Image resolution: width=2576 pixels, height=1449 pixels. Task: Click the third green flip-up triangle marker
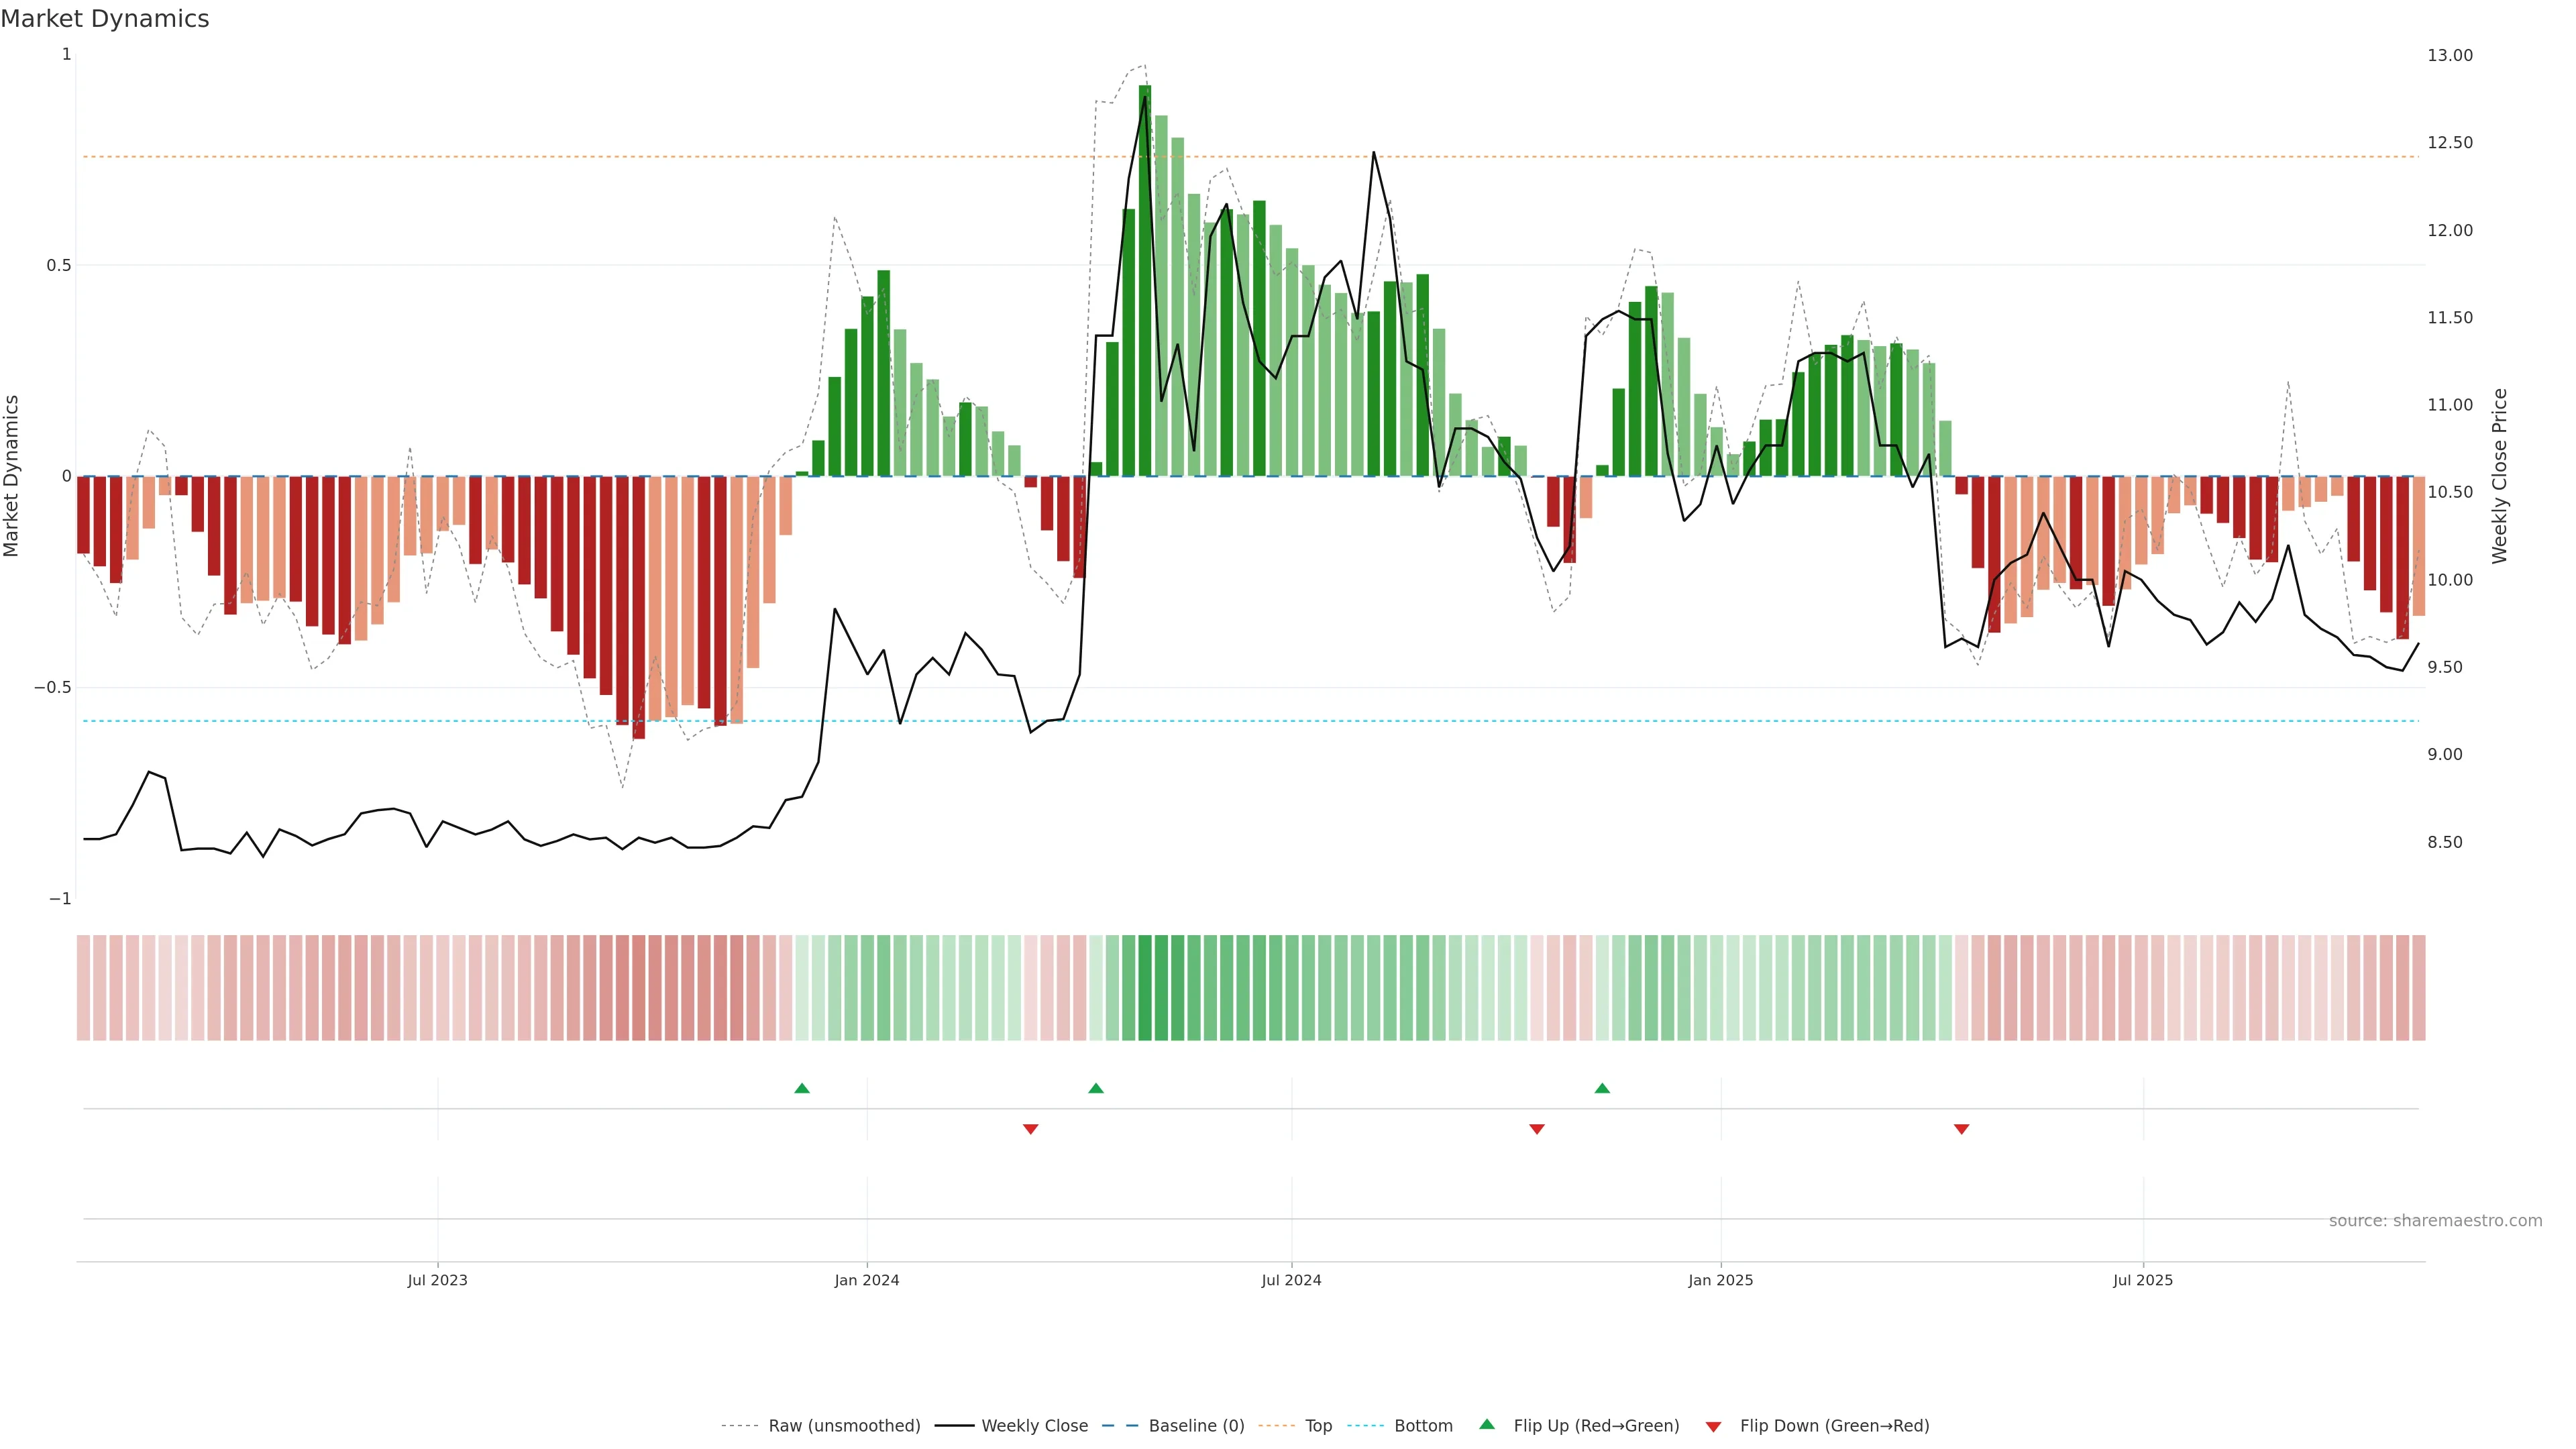[1601, 1088]
